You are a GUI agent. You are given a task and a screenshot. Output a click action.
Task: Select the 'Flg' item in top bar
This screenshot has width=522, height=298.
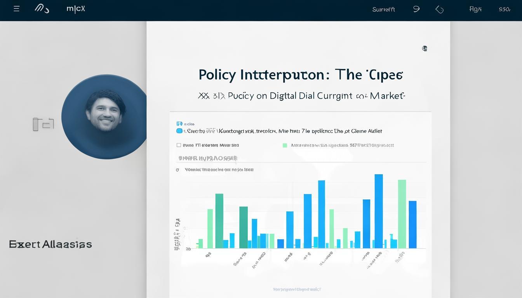point(475,9)
